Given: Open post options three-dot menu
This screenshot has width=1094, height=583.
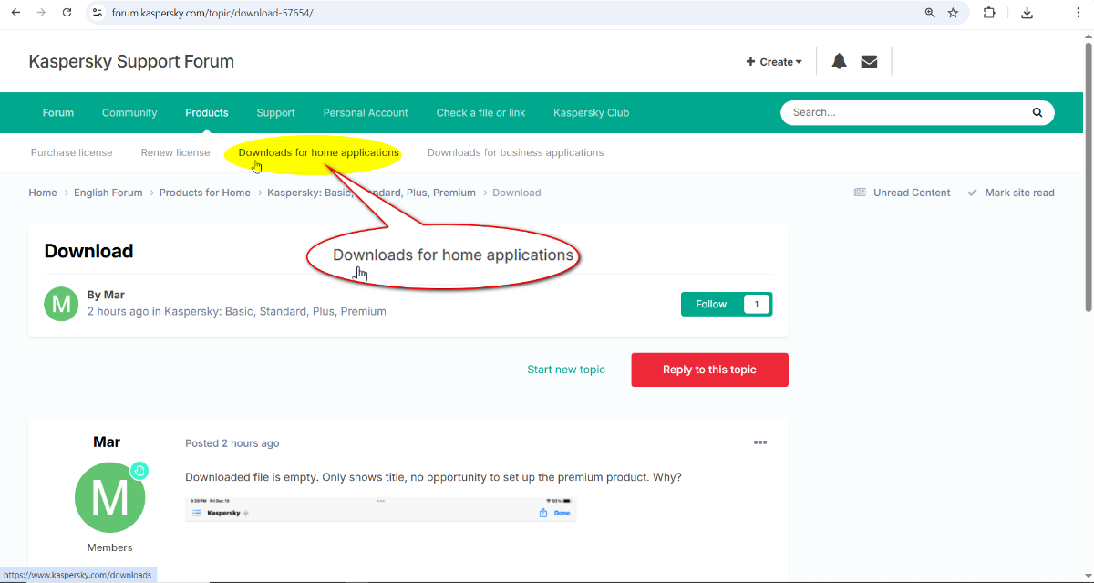Looking at the screenshot, I should point(760,442).
